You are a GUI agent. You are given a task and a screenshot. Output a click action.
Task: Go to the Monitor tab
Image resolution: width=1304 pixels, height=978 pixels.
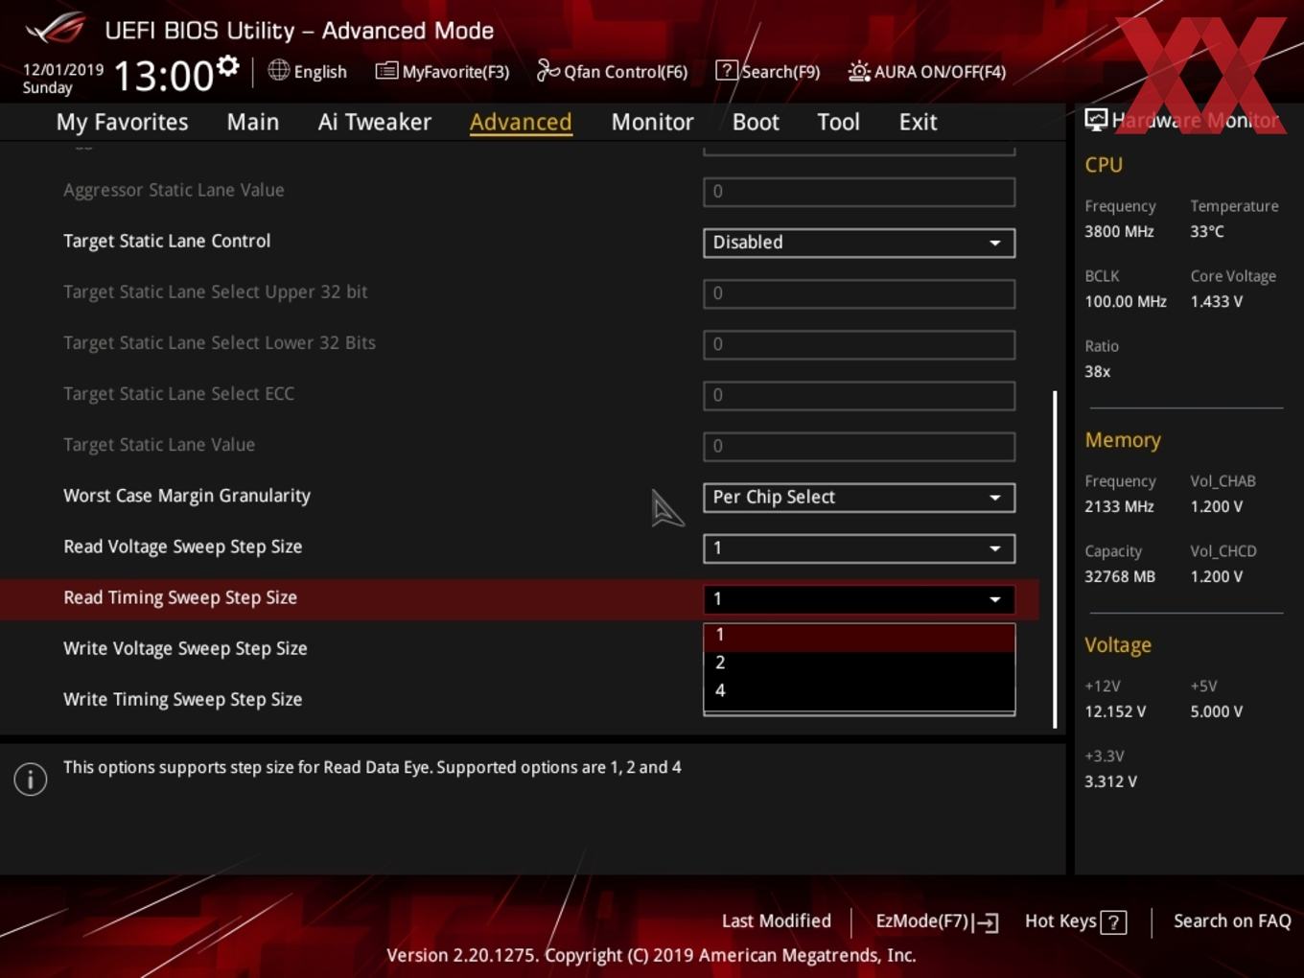coord(652,122)
